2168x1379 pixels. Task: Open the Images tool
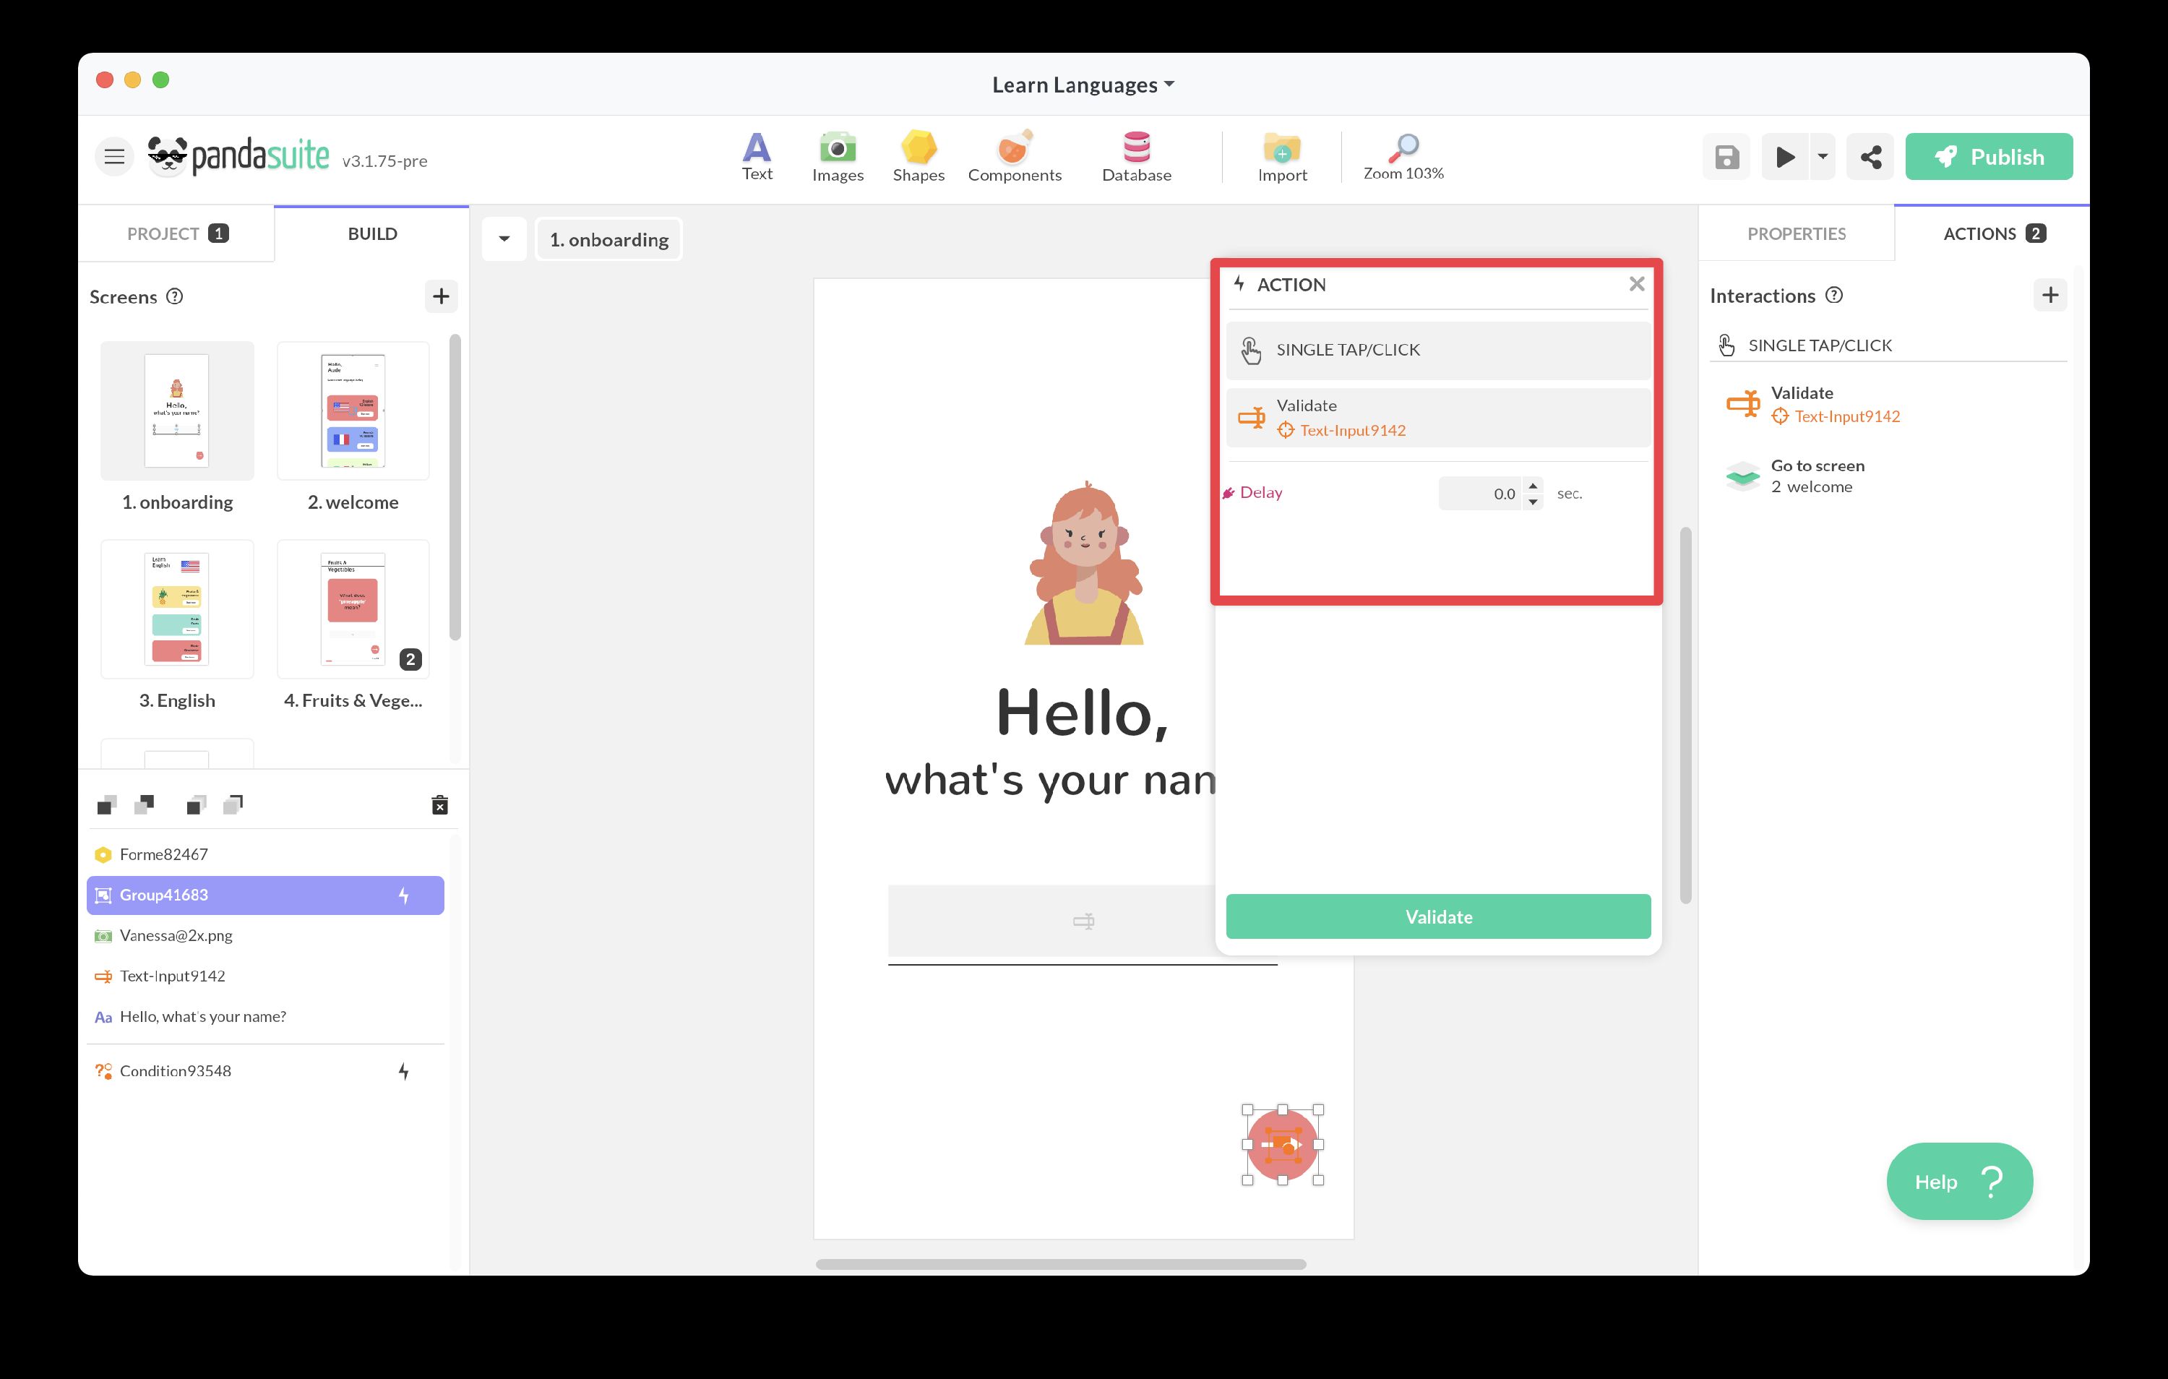coord(838,157)
